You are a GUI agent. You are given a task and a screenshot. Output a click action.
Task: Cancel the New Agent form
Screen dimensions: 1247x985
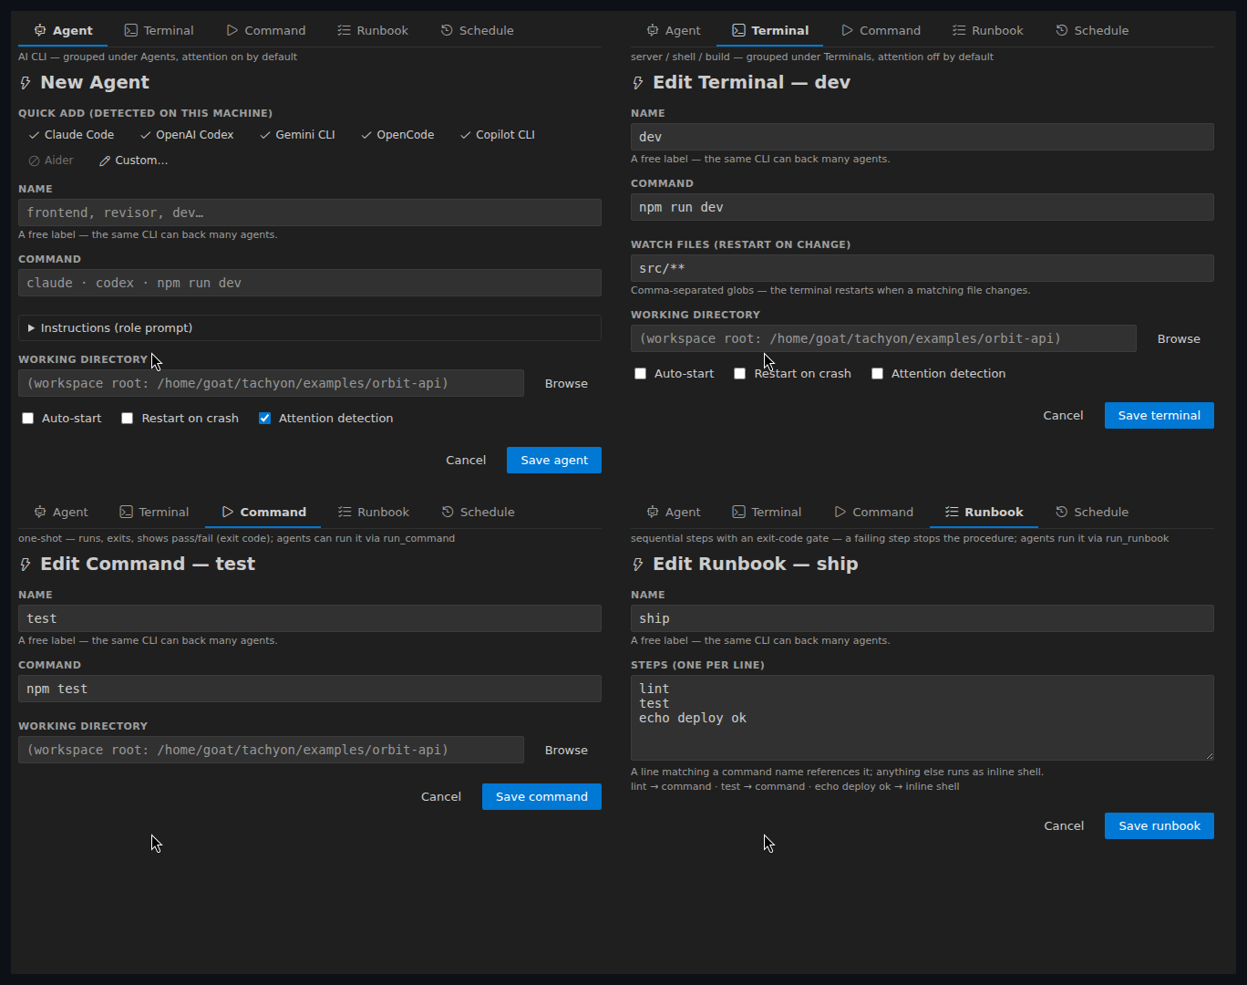coord(466,461)
